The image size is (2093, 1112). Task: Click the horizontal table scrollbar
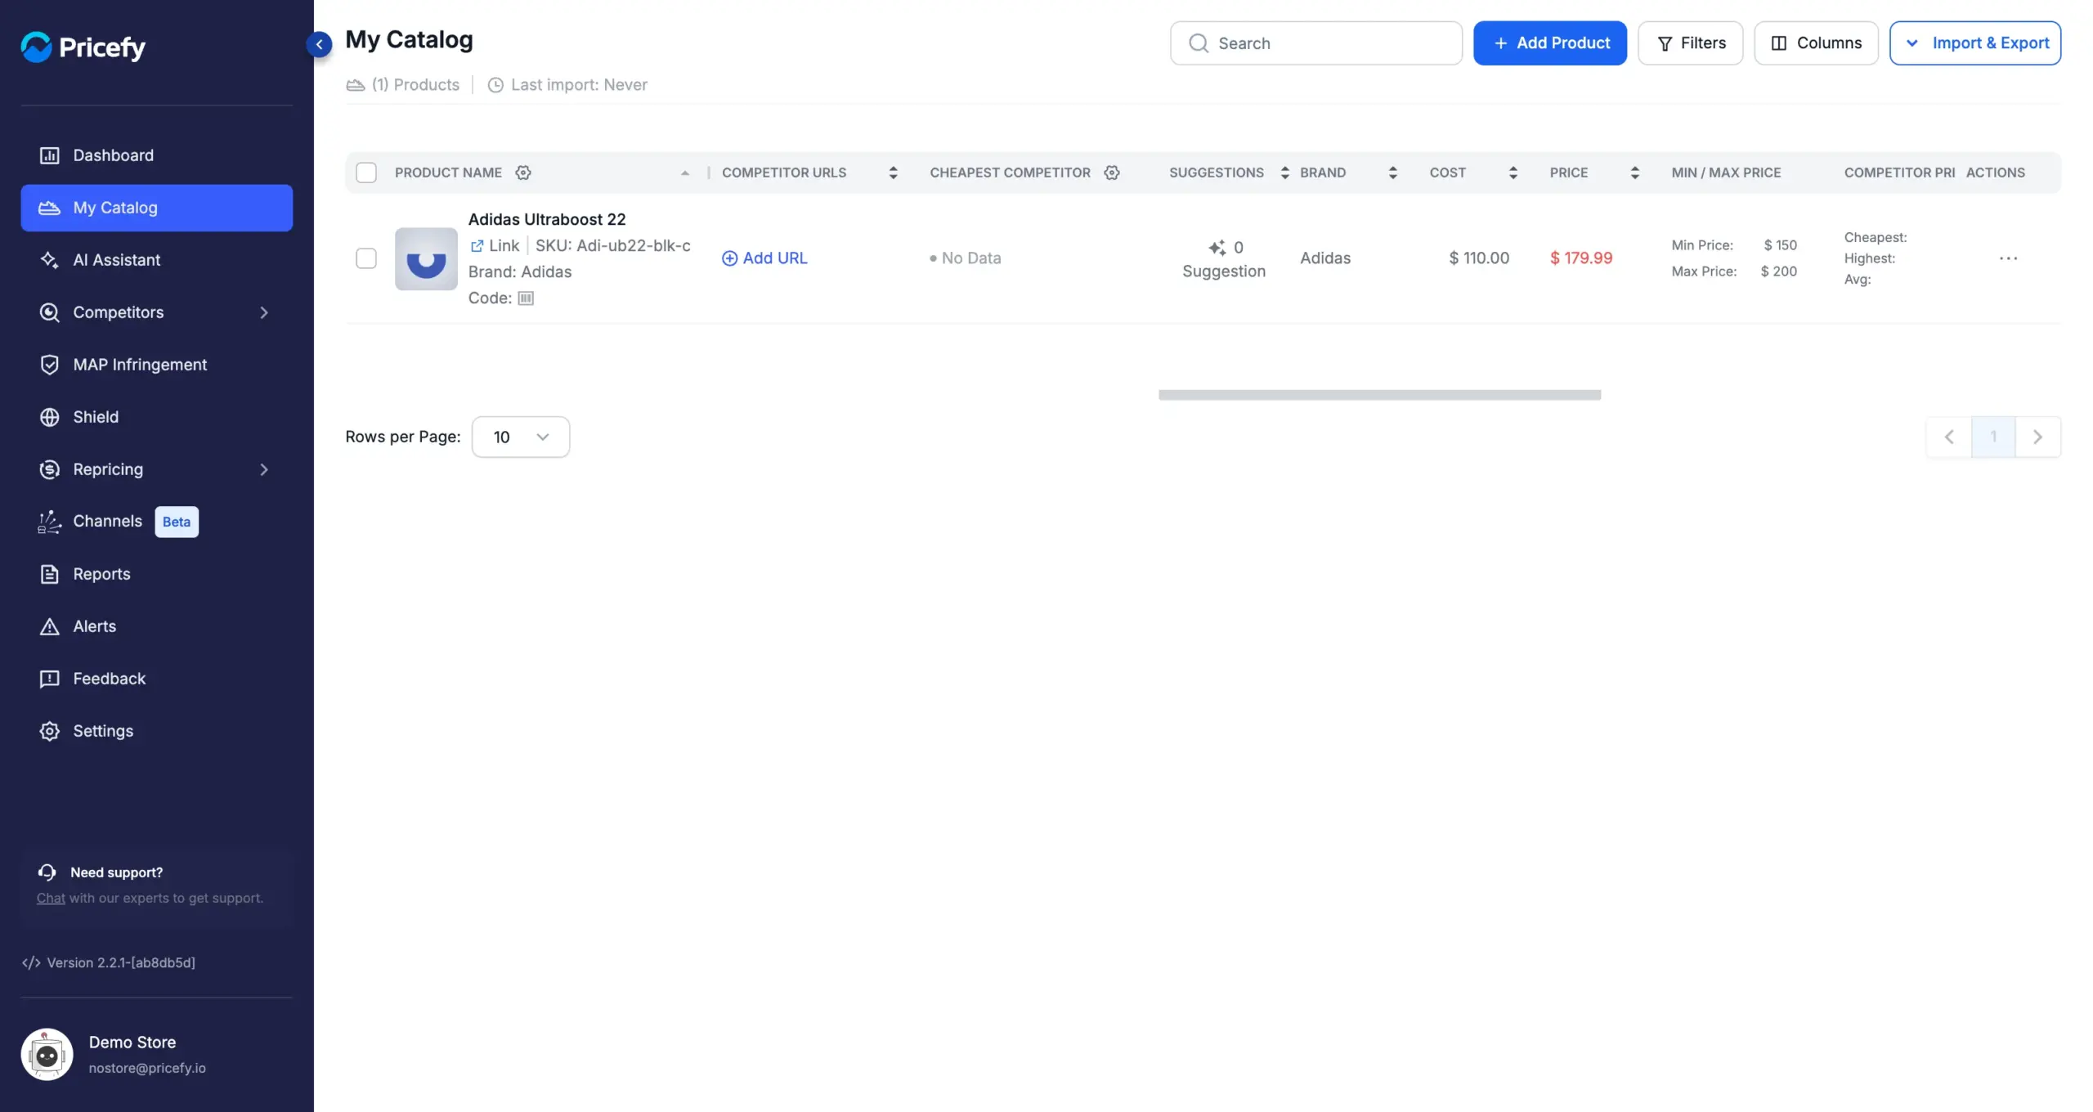pos(1379,395)
